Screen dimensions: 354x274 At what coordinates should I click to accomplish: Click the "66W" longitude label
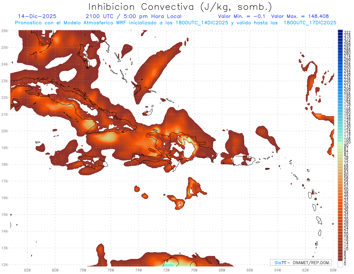click(250, 270)
